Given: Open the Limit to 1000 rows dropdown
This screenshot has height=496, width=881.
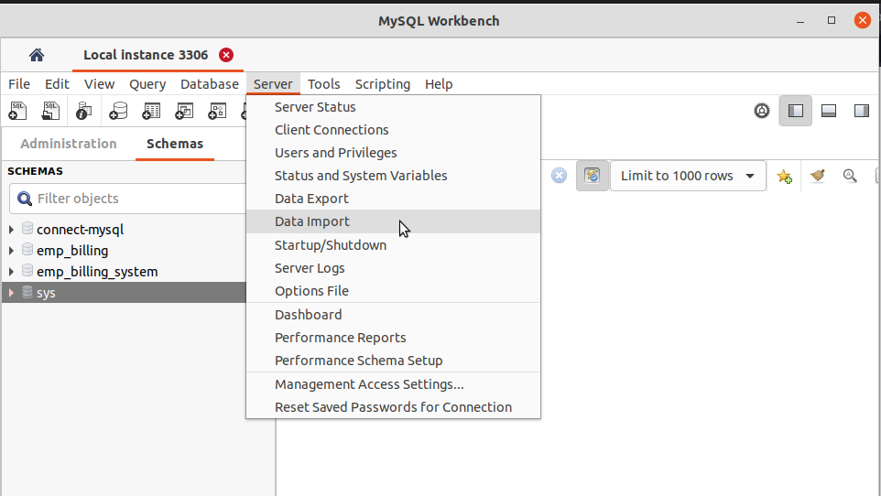Looking at the screenshot, I should 689,176.
